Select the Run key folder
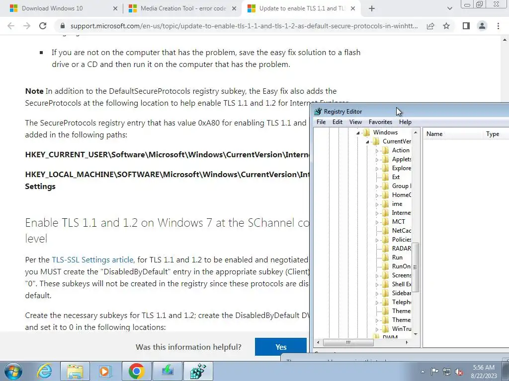The height and width of the screenshot is (381, 509). coord(393,257)
